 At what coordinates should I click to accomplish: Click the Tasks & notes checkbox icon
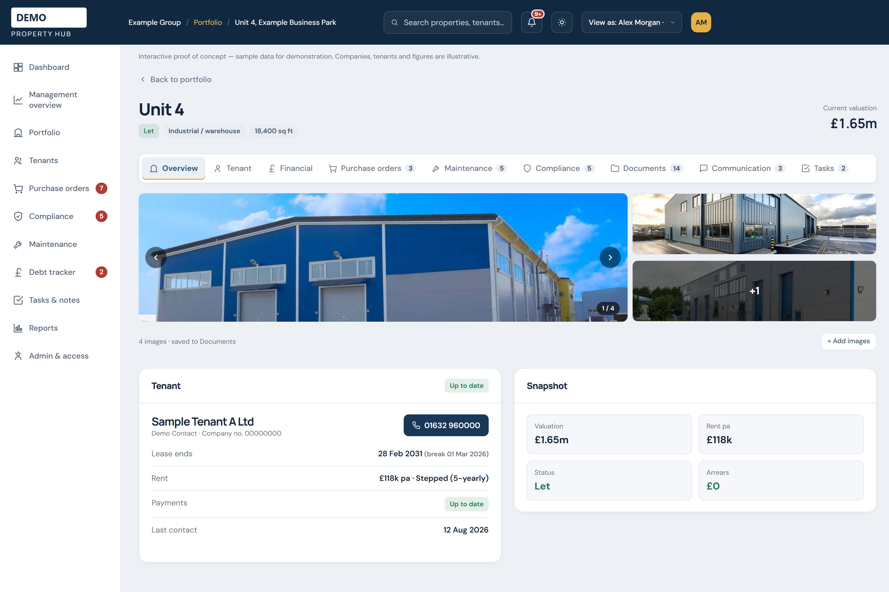coord(18,300)
